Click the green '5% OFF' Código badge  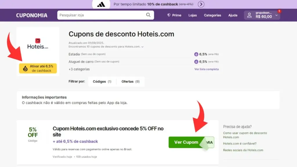pyautogui.click(x=32, y=134)
